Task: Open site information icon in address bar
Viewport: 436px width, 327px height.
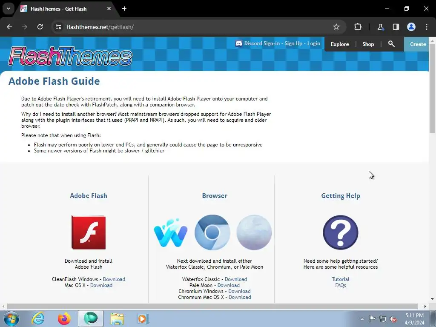Action: (x=58, y=27)
